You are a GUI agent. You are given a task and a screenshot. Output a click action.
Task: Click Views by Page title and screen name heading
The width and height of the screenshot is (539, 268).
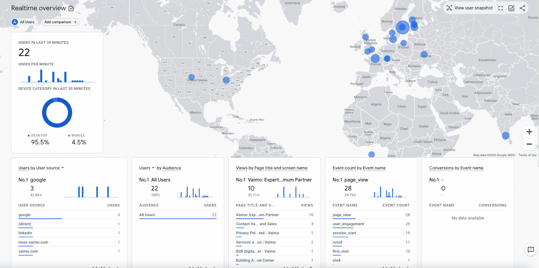(272, 168)
